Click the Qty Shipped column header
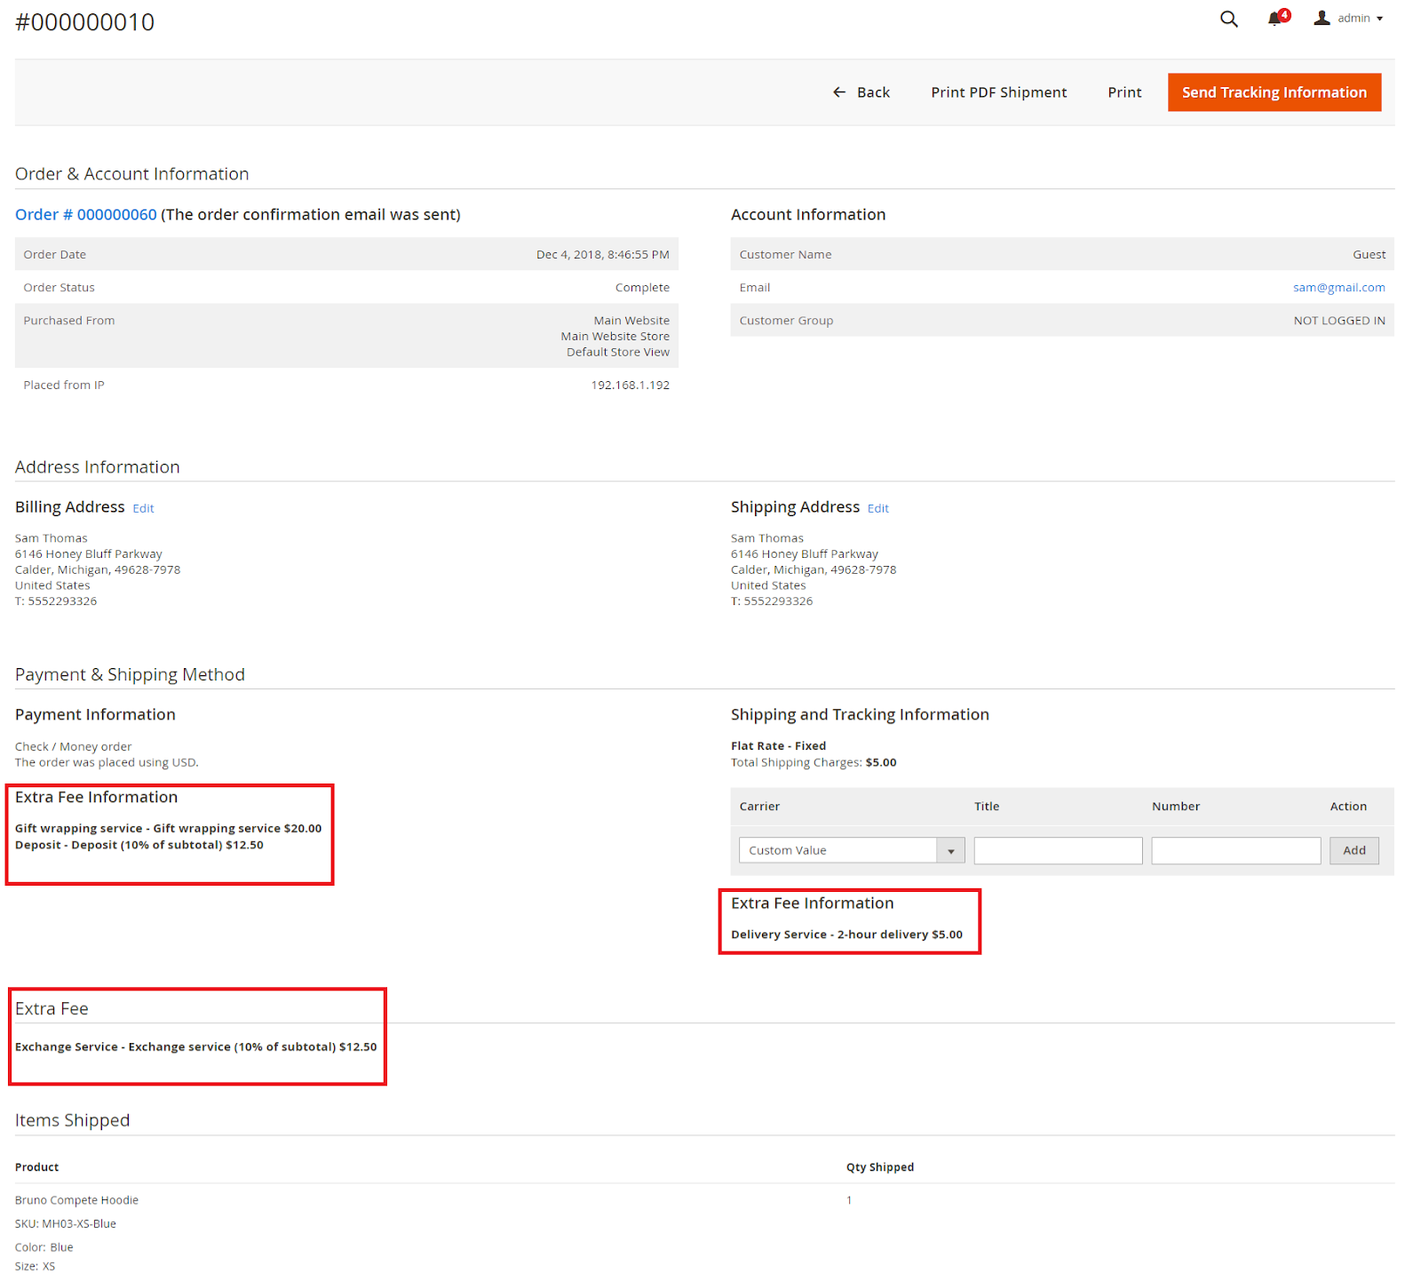Viewport: 1421px width, 1281px height. click(x=879, y=1167)
